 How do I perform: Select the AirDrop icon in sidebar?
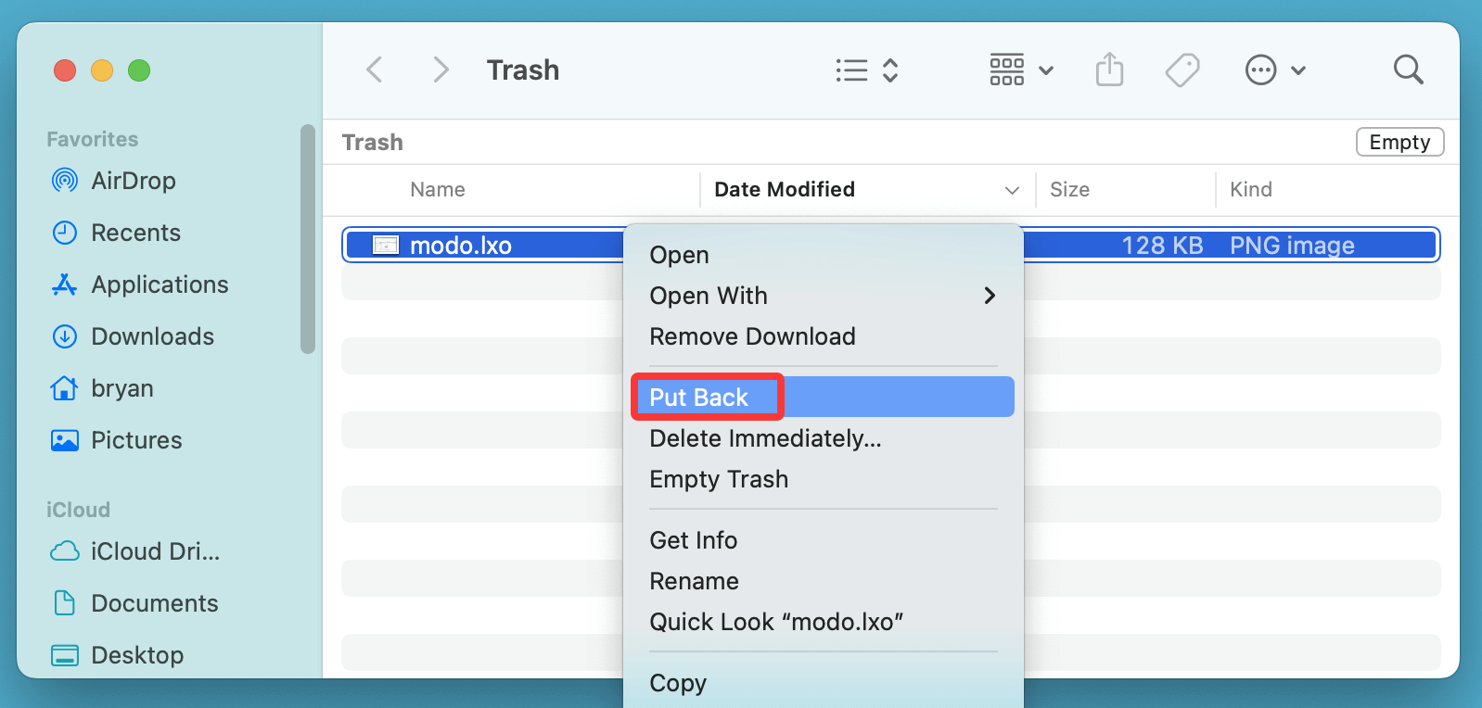point(65,181)
